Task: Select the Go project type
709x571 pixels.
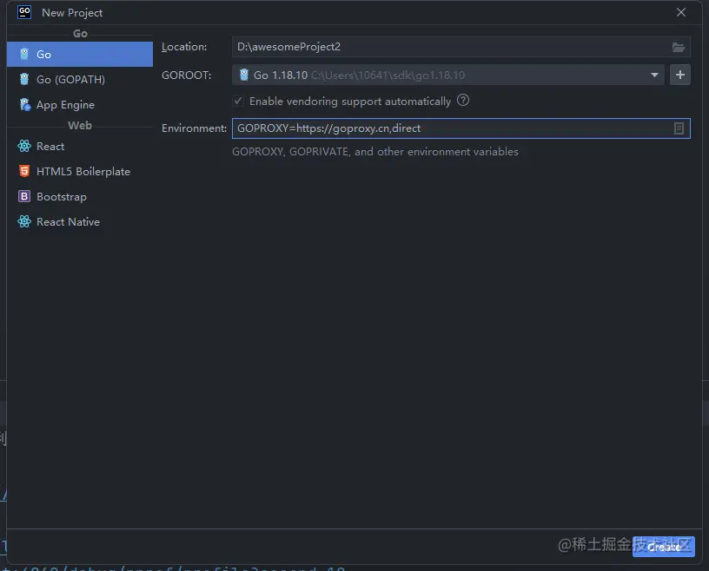Action: coord(80,54)
